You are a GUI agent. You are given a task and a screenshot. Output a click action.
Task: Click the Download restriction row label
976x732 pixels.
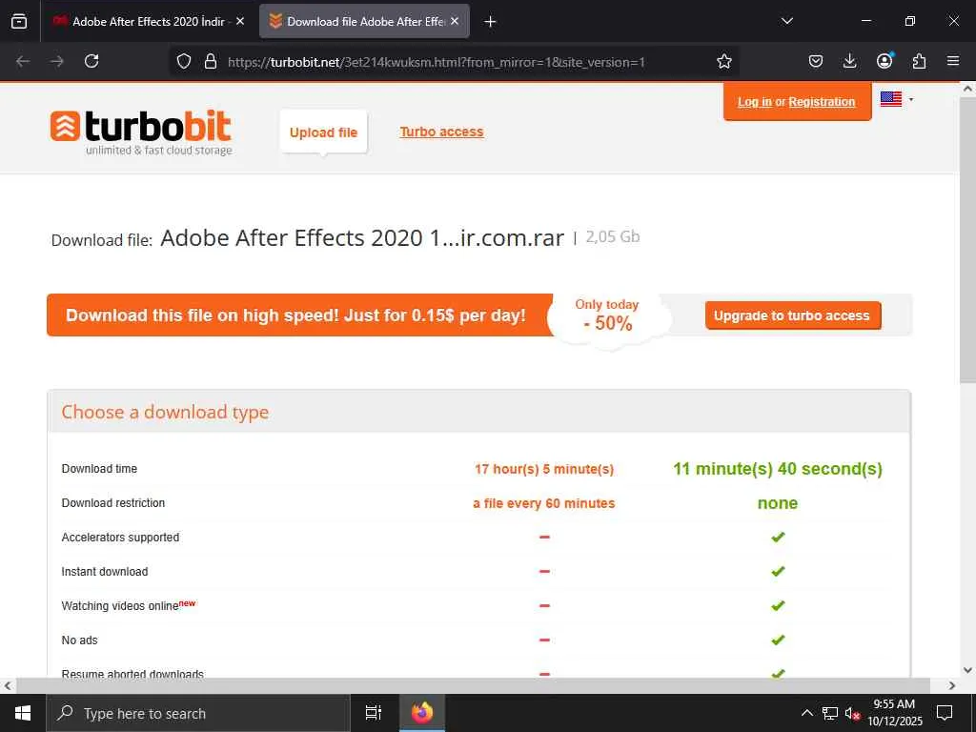pyautogui.click(x=113, y=503)
